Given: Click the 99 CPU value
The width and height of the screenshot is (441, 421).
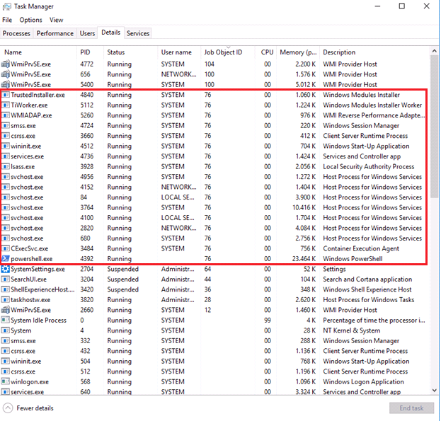Looking at the screenshot, I should point(268,321).
